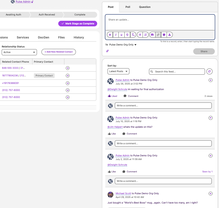The height and width of the screenshot is (208, 219).
Task: Insert a numbered list
Action: coord(145,35)
